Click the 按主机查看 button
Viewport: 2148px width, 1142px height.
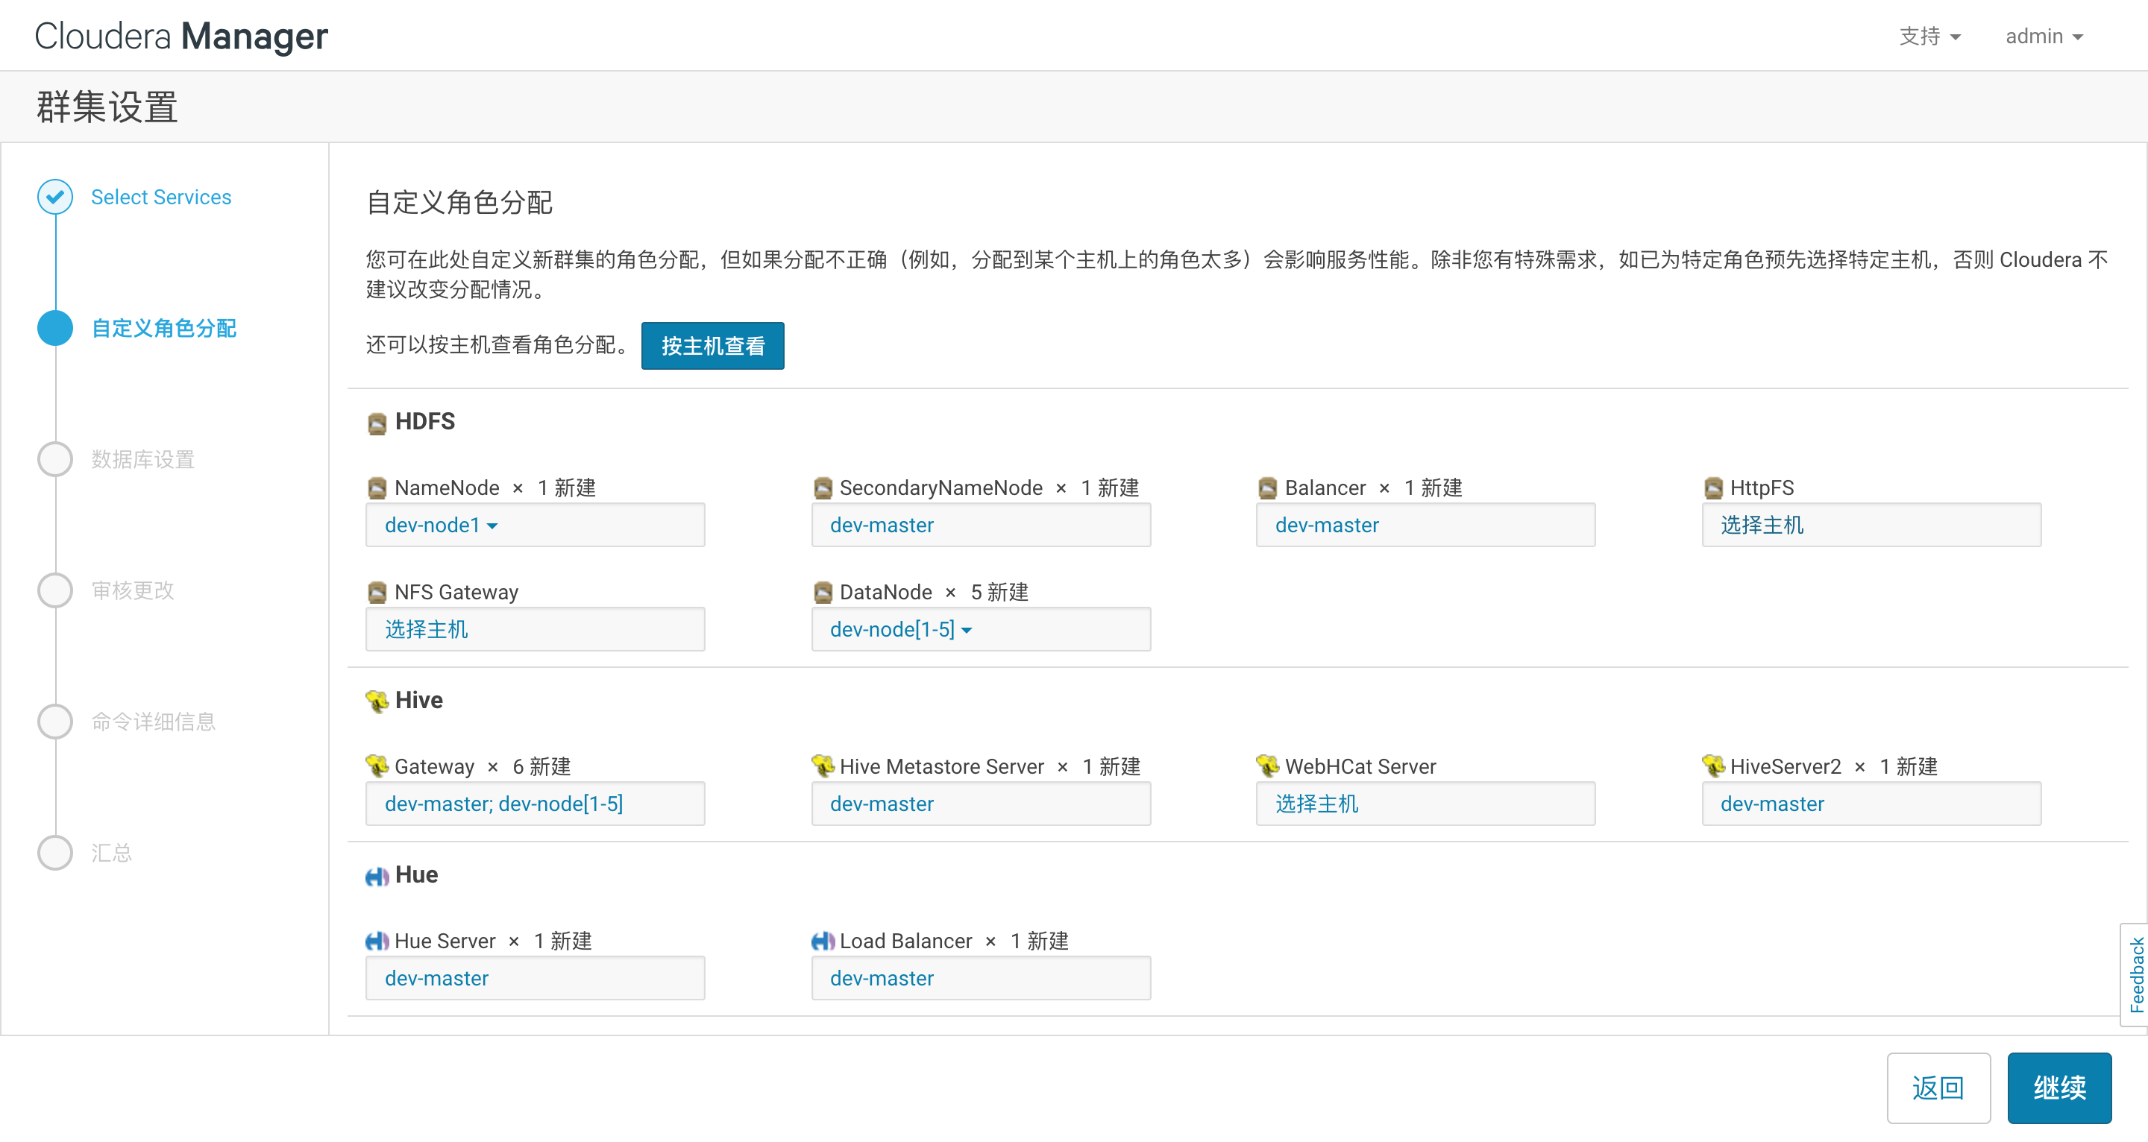point(712,346)
